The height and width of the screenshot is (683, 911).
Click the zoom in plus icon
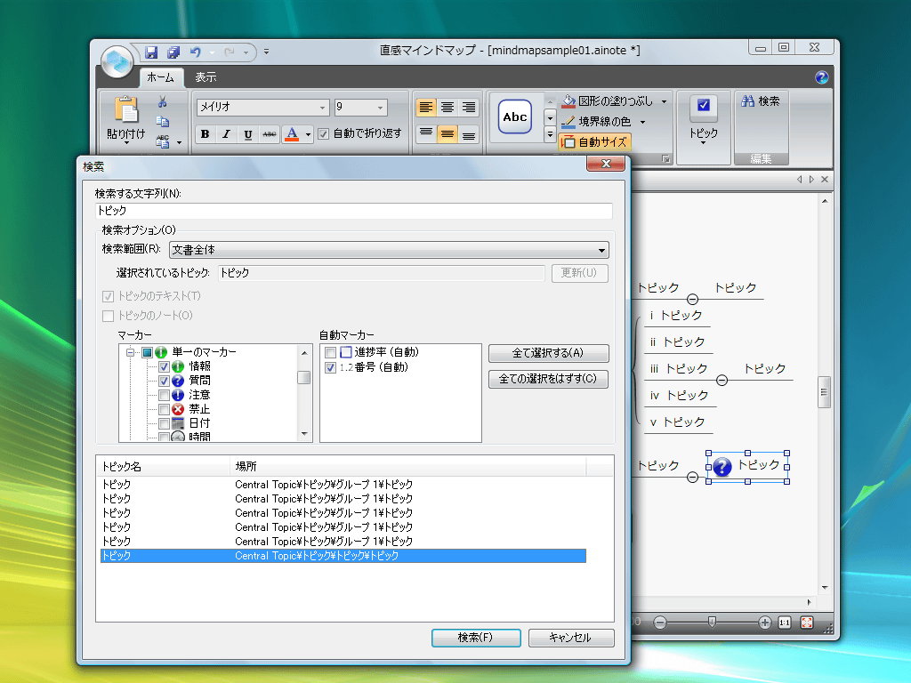(x=764, y=623)
